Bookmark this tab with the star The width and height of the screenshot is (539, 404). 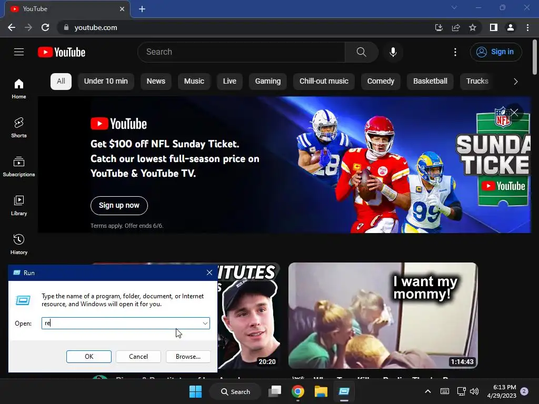coord(473,27)
